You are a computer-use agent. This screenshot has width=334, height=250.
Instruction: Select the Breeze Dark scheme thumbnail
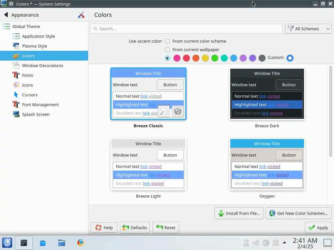coord(267,94)
